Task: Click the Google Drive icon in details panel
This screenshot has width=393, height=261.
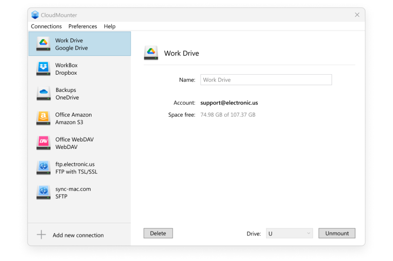Action: [x=151, y=53]
